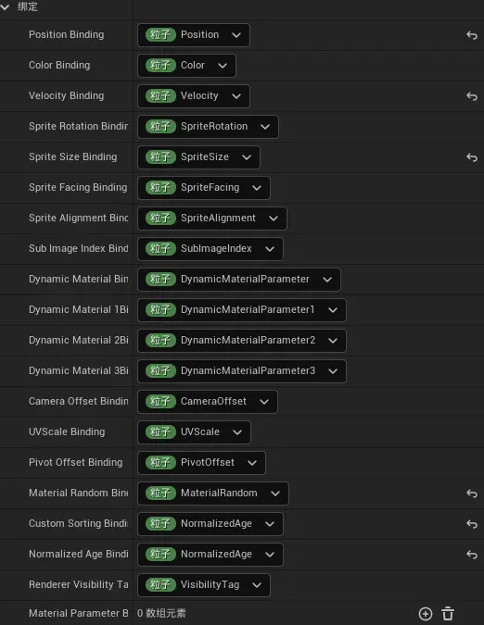
Task: Select the UVScale Binding label
Action: pyautogui.click(x=67, y=432)
